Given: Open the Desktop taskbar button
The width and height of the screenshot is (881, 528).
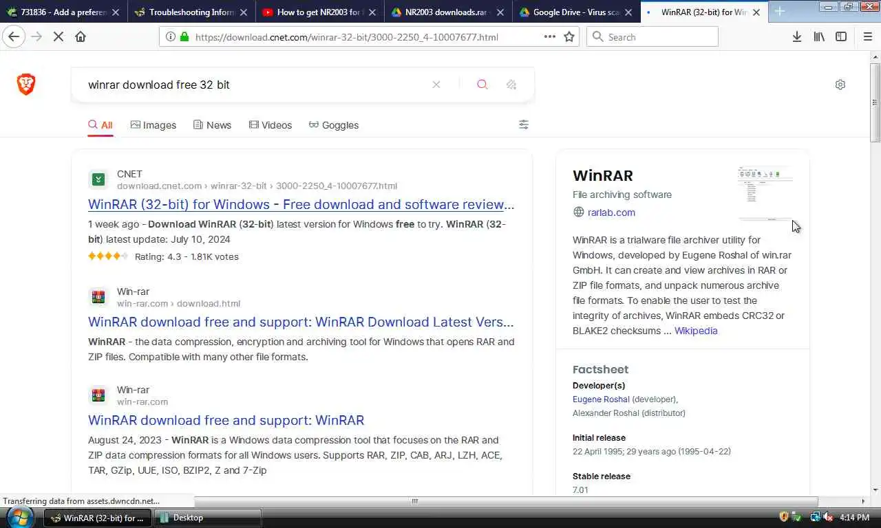Looking at the screenshot, I should (208, 518).
